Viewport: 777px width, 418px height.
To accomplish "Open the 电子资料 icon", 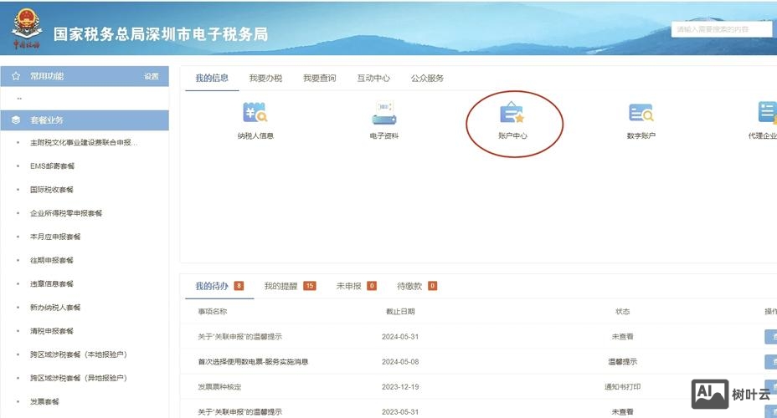I will (384, 113).
